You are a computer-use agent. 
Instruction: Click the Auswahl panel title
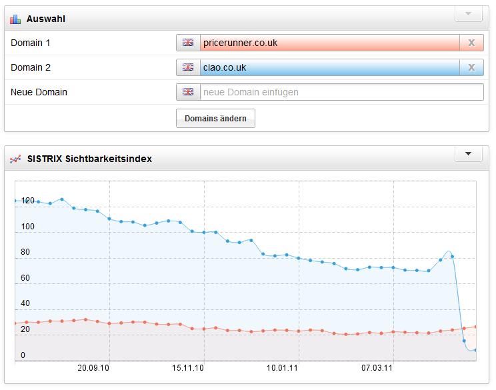[46, 19]
